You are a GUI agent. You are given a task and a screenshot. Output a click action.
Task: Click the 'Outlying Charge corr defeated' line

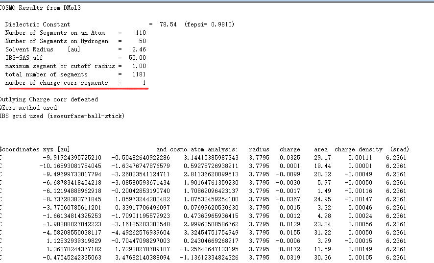[48, 99]
